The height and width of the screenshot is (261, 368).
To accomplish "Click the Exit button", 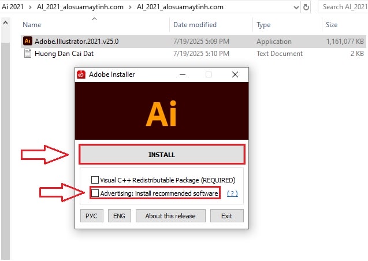I will click(226, 216).
